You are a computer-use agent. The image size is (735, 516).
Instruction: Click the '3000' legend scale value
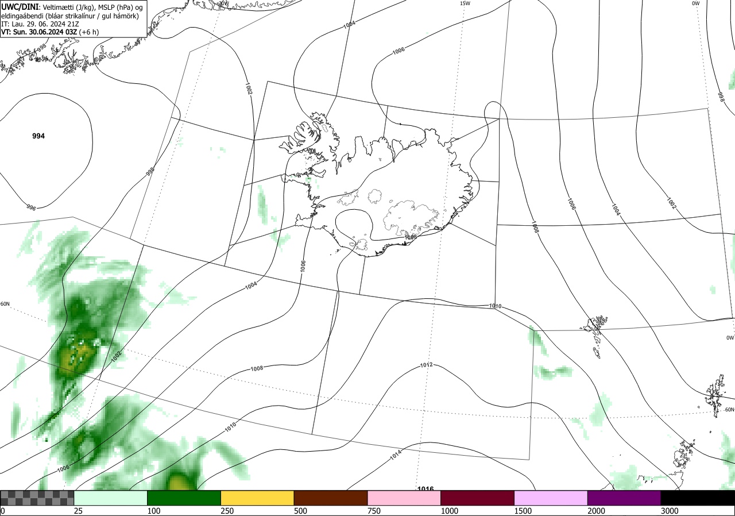click(671, 511)
